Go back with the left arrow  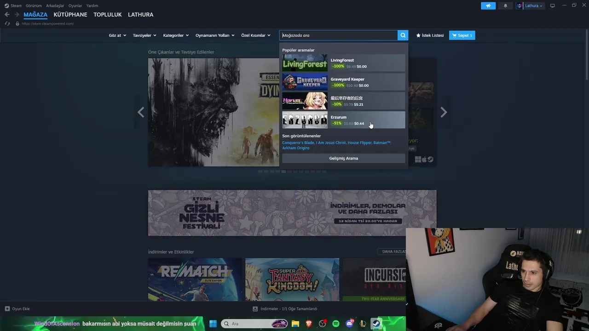pyautogui.click(x=7, y=15)
